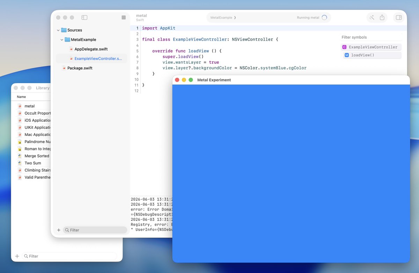The width and height of the screenshot is (419, 273).
Task: Open the MetalExample target selector
Action: pyautogui.click(x=223, y=17)
